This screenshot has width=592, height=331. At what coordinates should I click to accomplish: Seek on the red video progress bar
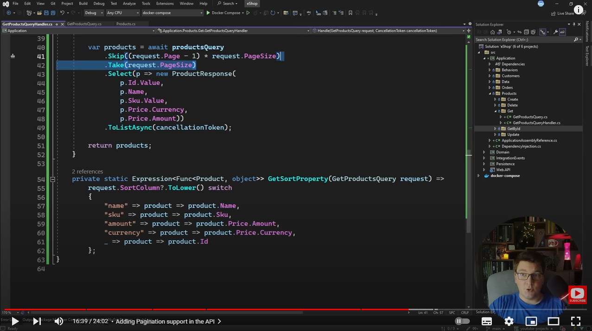pyautogui.click(x=232, y=309)
